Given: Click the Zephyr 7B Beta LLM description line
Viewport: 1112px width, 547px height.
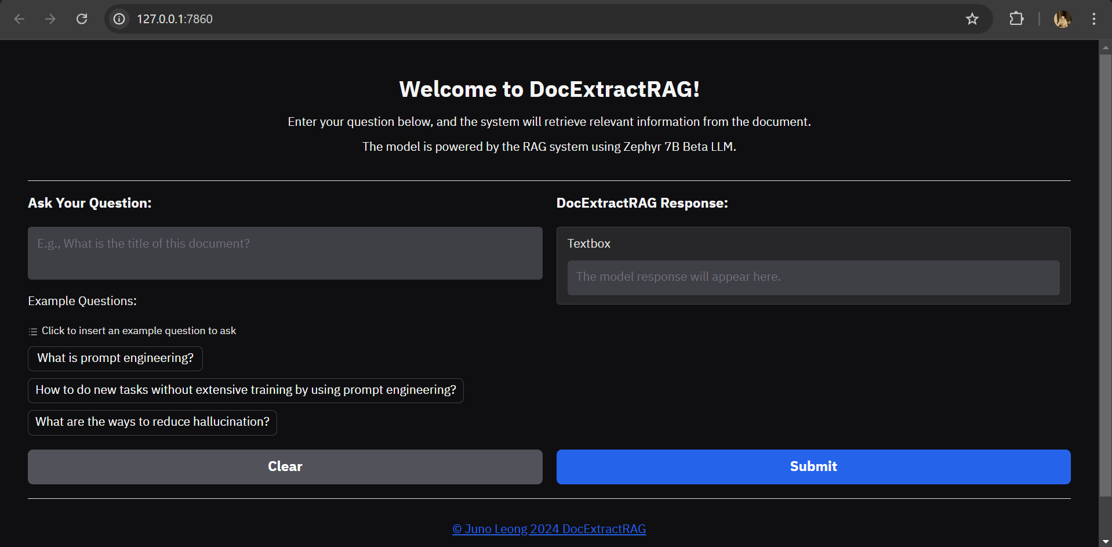Looking at the screenshot, I should click(549, 147).
